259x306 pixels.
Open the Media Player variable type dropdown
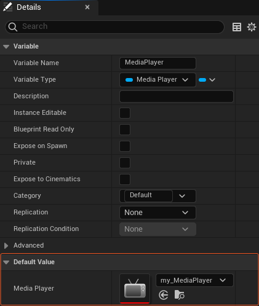click(x=157, y=80)
